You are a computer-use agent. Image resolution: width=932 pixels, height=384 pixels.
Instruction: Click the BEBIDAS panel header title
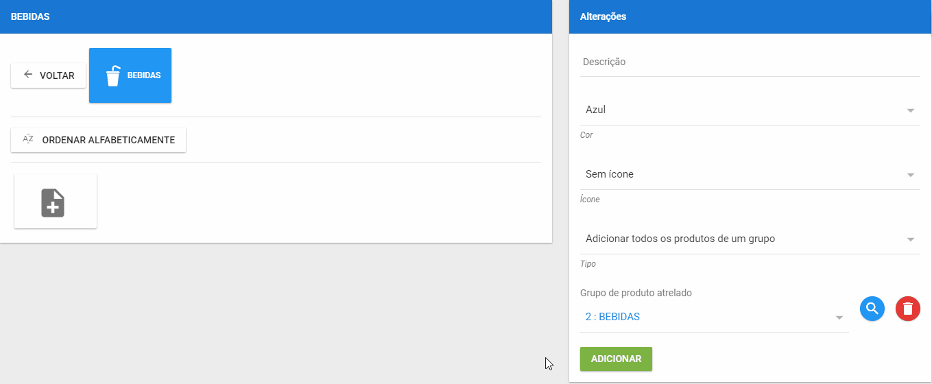(x=30, y=16)
